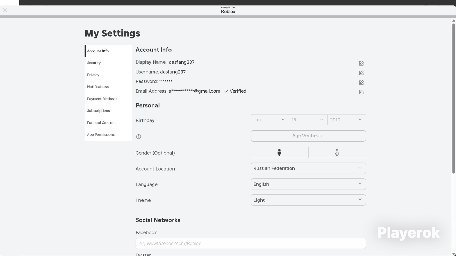Expand the Account Location dropdown
Viewport: 456px width, 256px height.
(x=308, y=168)
